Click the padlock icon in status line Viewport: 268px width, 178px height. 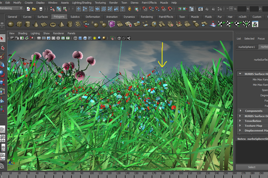coord(130,9)
